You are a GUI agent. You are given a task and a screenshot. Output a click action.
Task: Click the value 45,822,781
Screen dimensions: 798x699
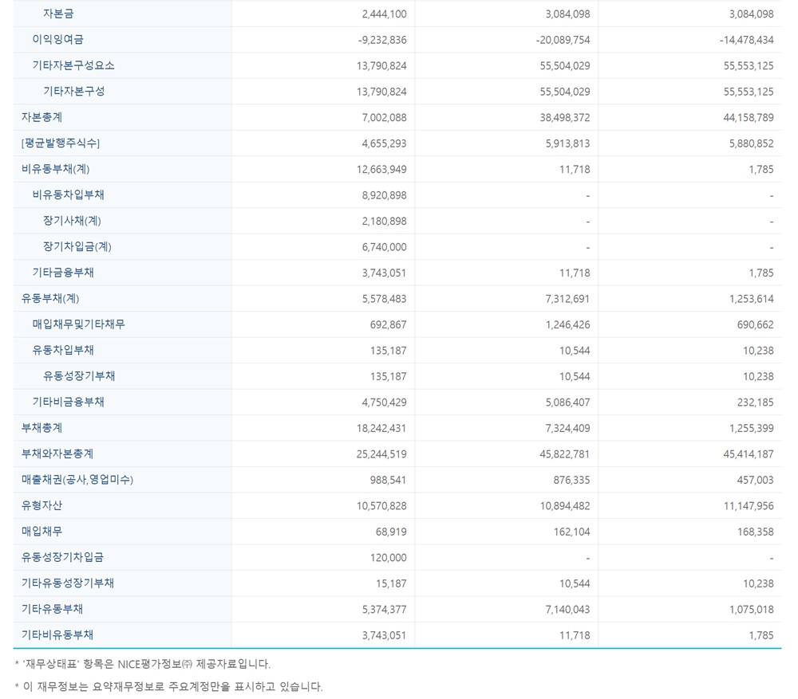click(x=565, y=454)
